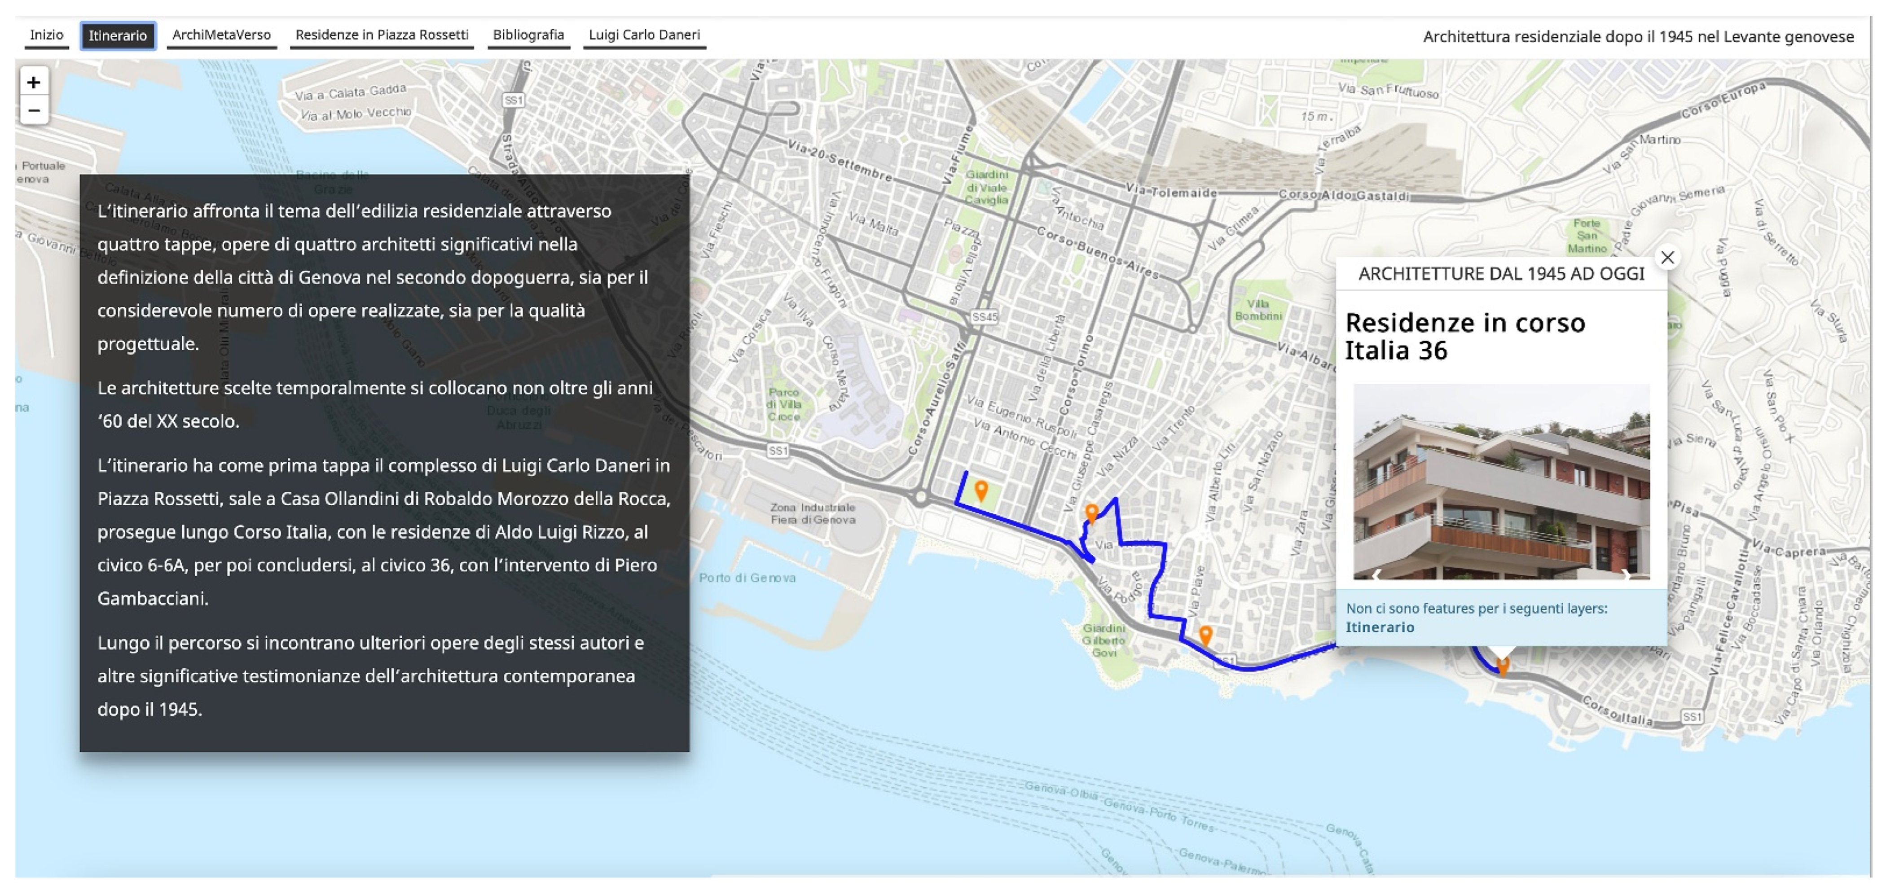Select marker near Giardini Gilberto Govi
This screenshot has height=890, width=1886.
point(1205,635)
